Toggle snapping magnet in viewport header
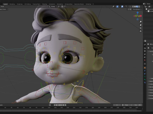The height and width of the screenshot is (114, 153). 62,7
